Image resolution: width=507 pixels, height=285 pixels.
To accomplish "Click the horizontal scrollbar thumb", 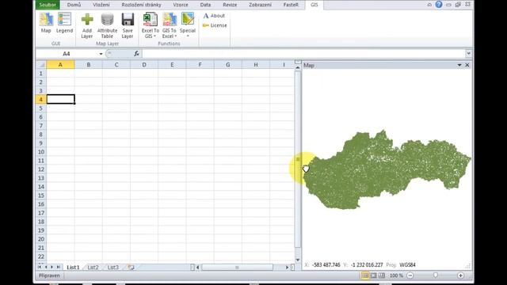I will [237, 268].
